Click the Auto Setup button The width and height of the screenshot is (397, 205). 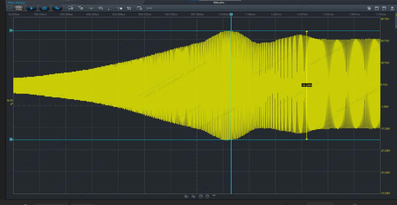coord(19,8)
